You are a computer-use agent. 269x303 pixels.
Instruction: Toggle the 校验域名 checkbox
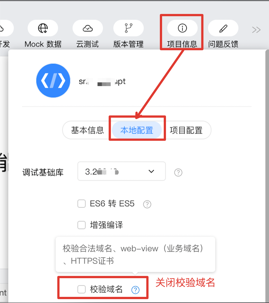click(x=82, y=289)
